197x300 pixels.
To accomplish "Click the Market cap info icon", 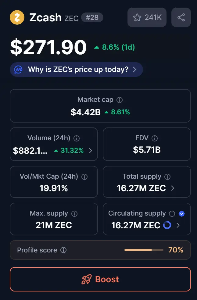I will click(x=120, y=100).
